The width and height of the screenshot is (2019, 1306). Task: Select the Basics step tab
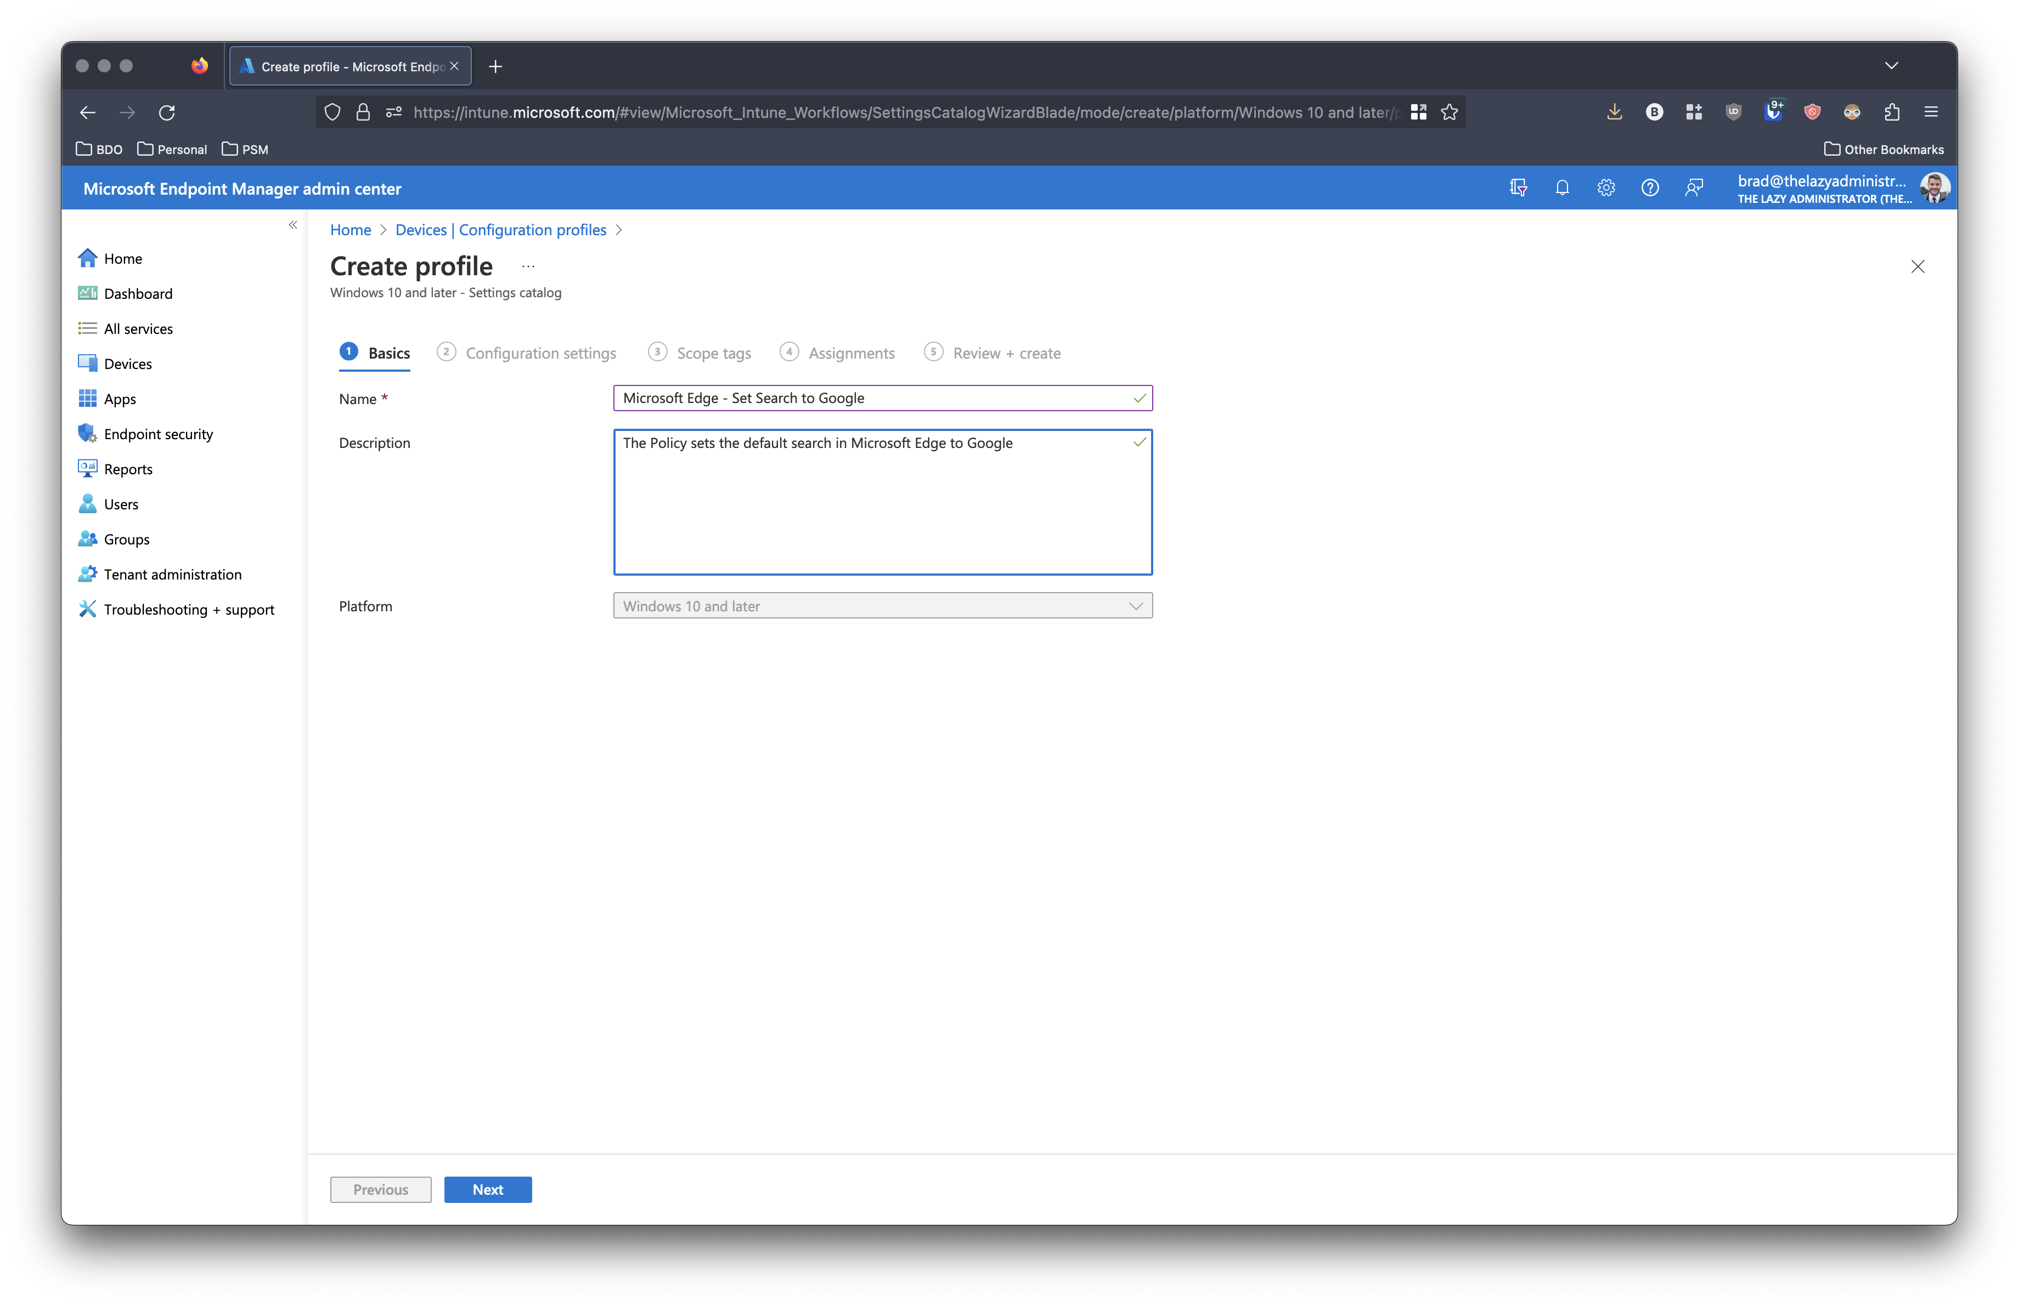pos(375,353)
